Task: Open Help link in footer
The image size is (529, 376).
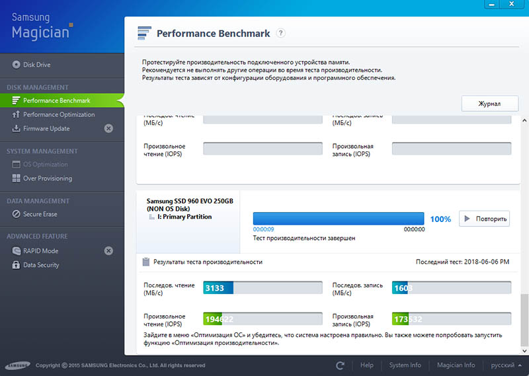Action: (x=367, y=365)
